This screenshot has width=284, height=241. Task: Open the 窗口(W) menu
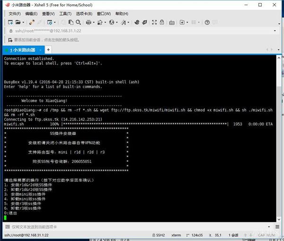coord(104,14)
